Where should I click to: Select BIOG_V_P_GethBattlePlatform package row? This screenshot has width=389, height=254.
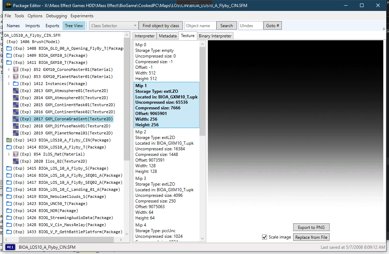64,232
